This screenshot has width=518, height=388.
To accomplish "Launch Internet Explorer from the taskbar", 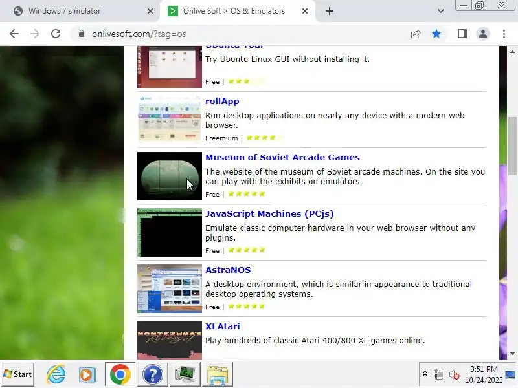I will (x=56, y=374).
